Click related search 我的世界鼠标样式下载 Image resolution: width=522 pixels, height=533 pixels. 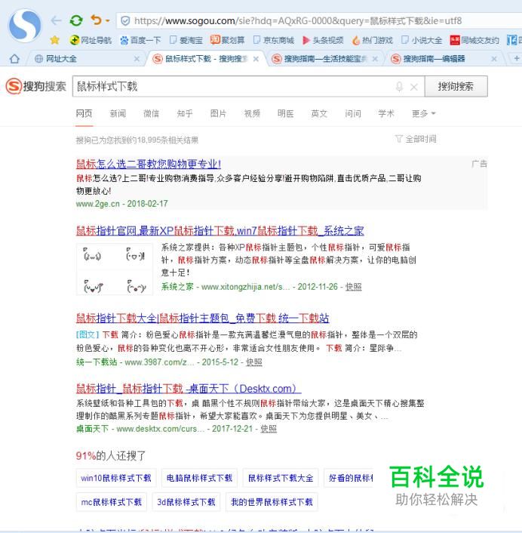coord(272,502)
